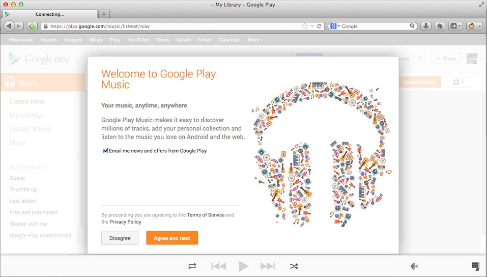Open Images in the Google bar
The height and width of the screenshot is (277, 487).
point(73,40)
